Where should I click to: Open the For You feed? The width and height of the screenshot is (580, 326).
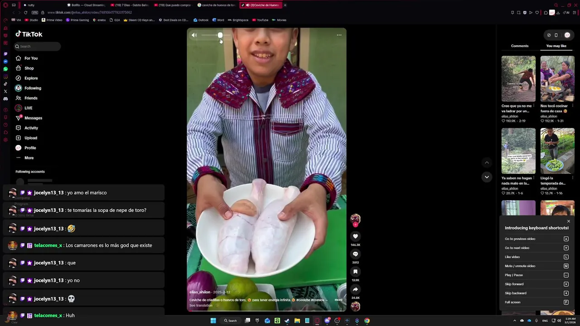tap(26, 58)
